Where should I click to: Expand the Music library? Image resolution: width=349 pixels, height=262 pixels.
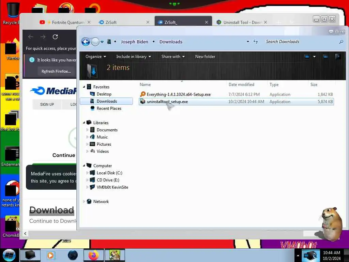coord(87,137)
